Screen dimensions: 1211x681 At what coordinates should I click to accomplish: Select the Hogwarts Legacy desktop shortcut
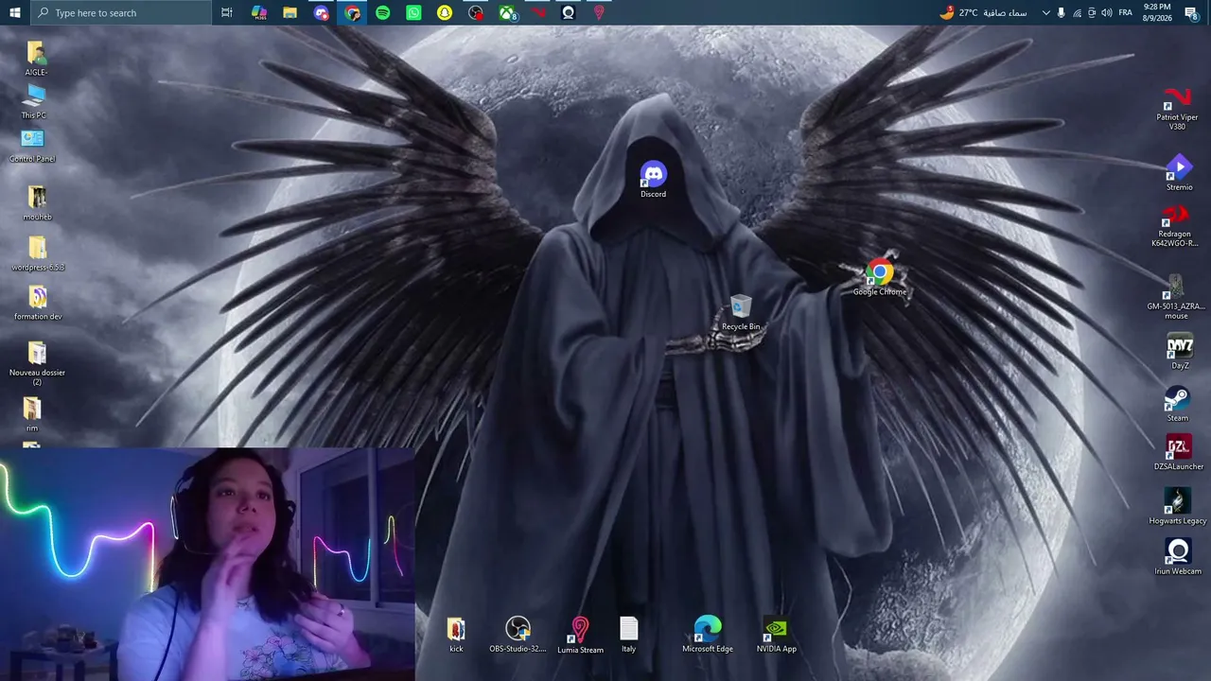click(x=1178, y=507)
